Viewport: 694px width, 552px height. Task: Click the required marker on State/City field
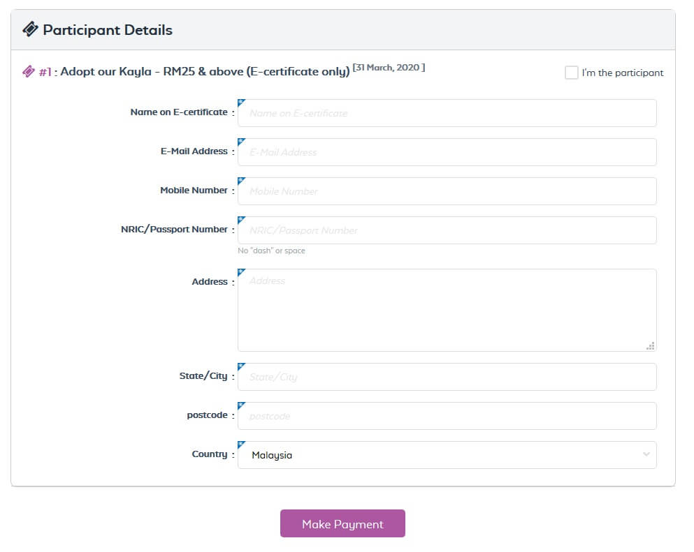[x=242, y=367]
